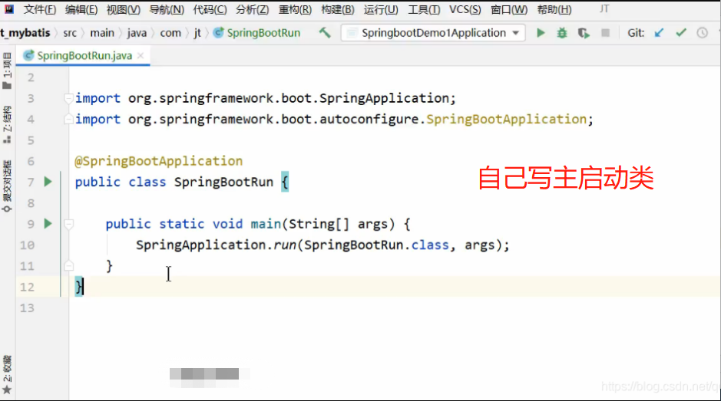Click the com breadcrumb
The width and height of the screenshot is (721, 401).
point(170,33)
